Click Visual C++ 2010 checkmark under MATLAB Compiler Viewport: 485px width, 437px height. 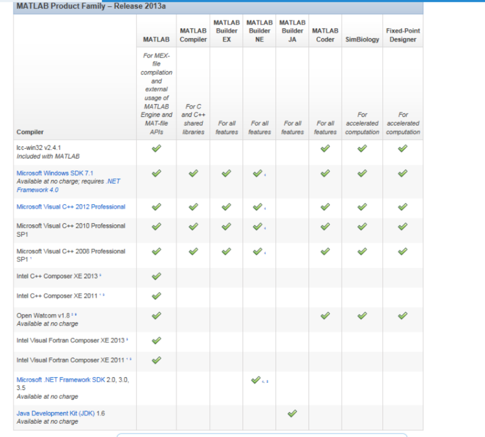tap(193, 226)
